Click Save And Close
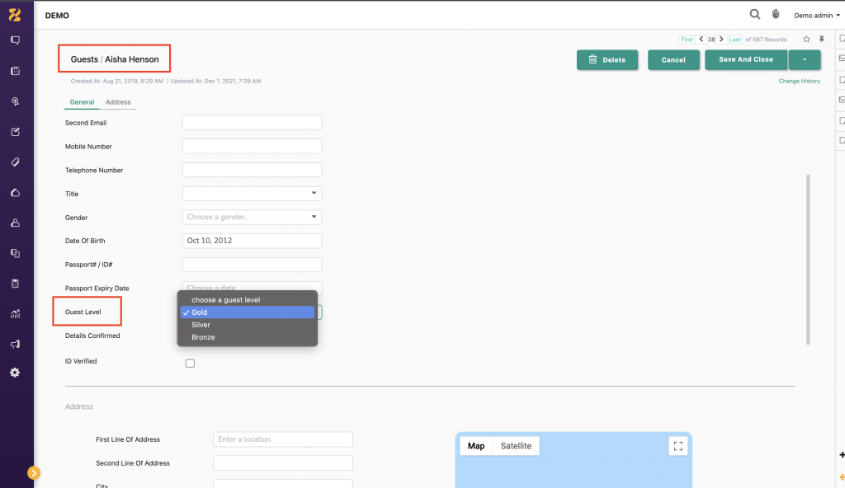This screenshot has height=488, width=845. pyautogui.click(x=746, y=60)
